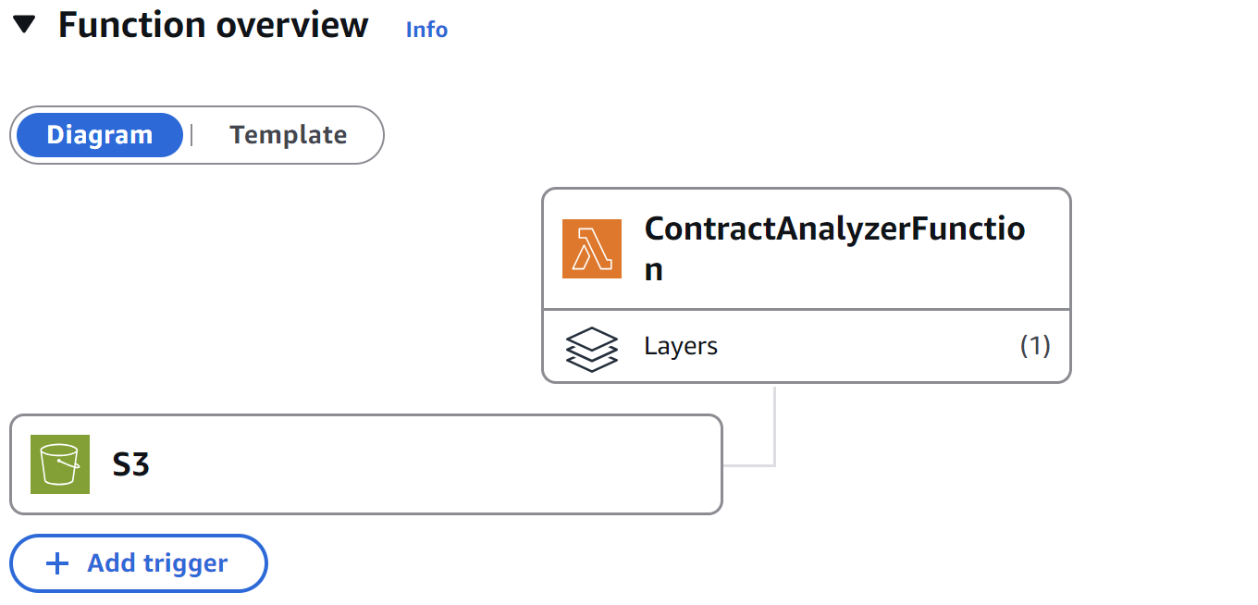The height and width of the screenshot is (605, 1258).
Task: Select the ContractAnalyzerFunction name text
Action: pos(834,229)
